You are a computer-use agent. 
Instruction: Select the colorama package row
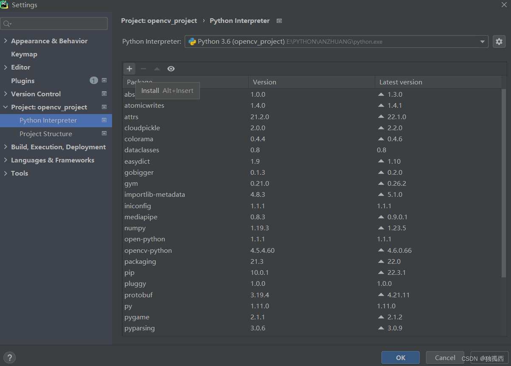click(312, 139)
